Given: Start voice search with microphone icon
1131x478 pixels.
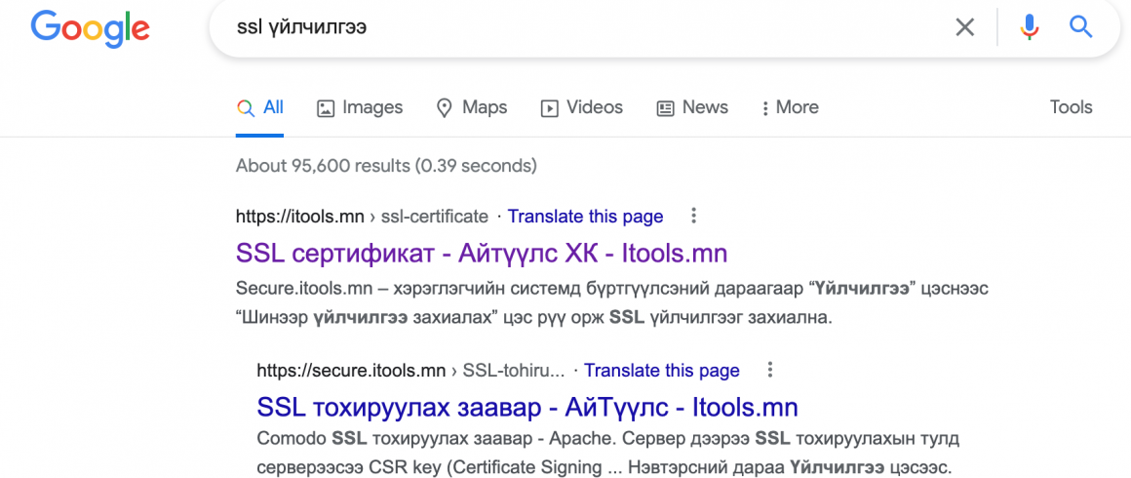Looking at the screenshot, I should click(x=1030, y=27).
